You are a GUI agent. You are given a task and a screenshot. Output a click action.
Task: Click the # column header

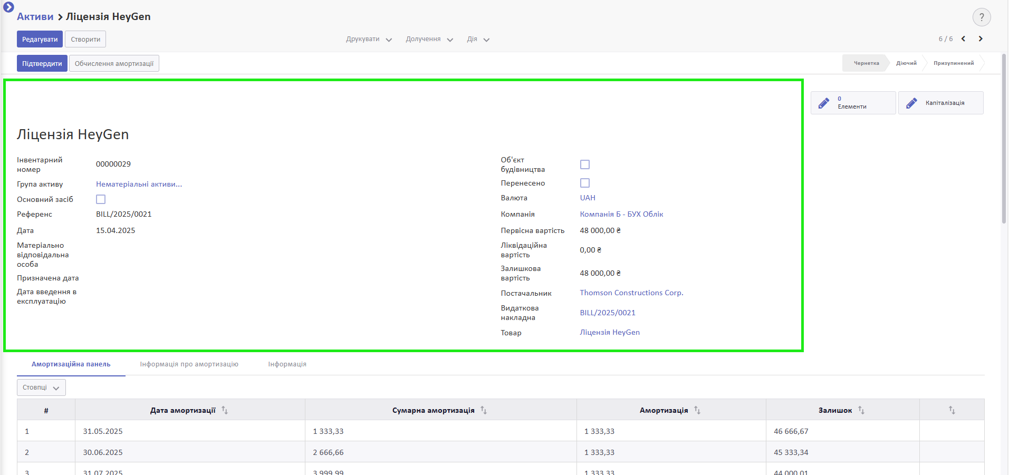coord(46,410)
